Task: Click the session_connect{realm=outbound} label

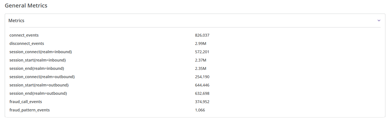Action: (42, 77)
